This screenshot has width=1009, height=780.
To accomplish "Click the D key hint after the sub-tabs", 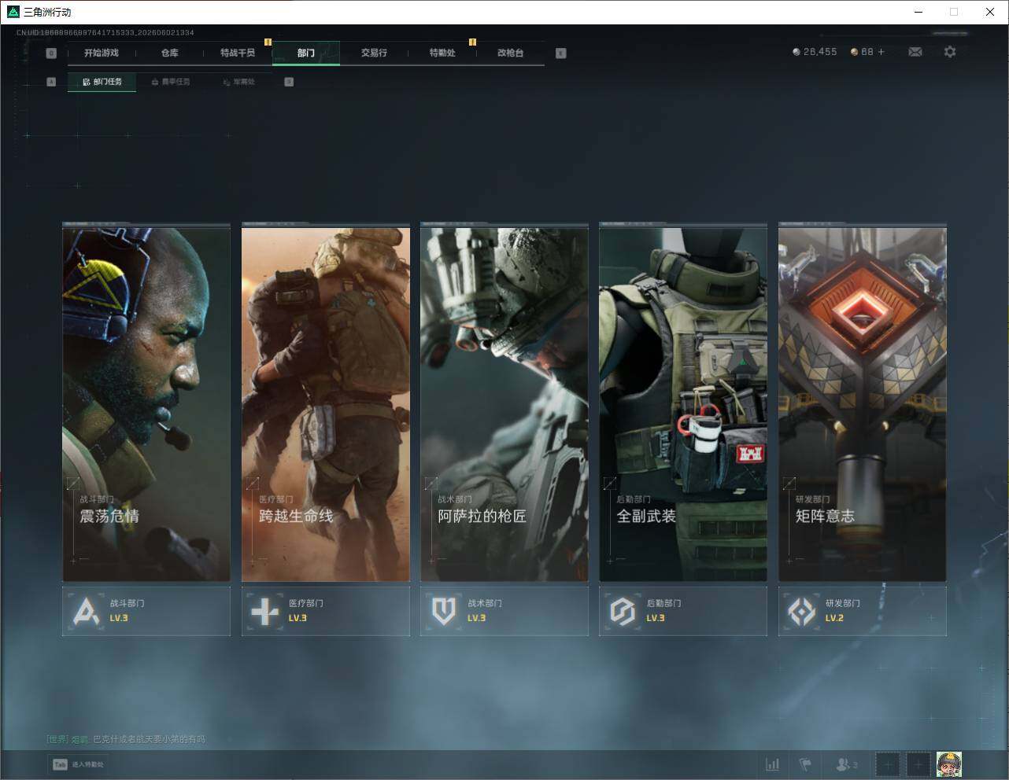I will (x=289, y=82).
